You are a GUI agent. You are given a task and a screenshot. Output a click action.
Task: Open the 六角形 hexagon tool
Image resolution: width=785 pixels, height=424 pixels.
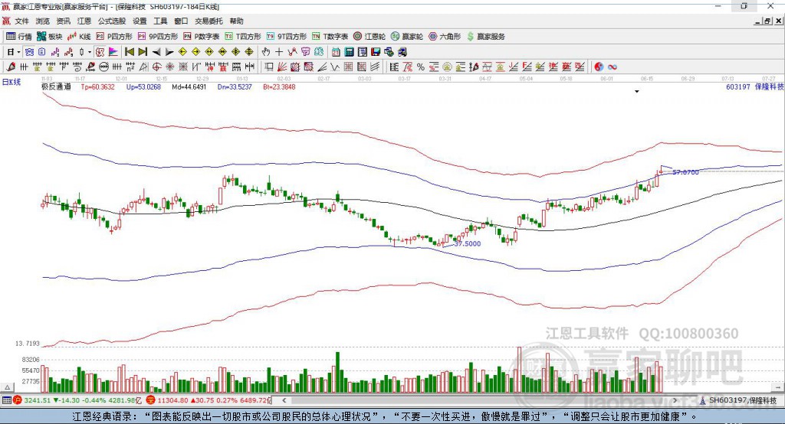(x=445, y=37)
